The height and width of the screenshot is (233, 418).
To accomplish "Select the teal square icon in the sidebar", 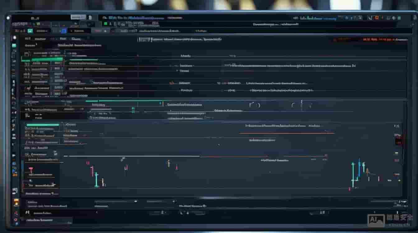I will click(14, 46).
